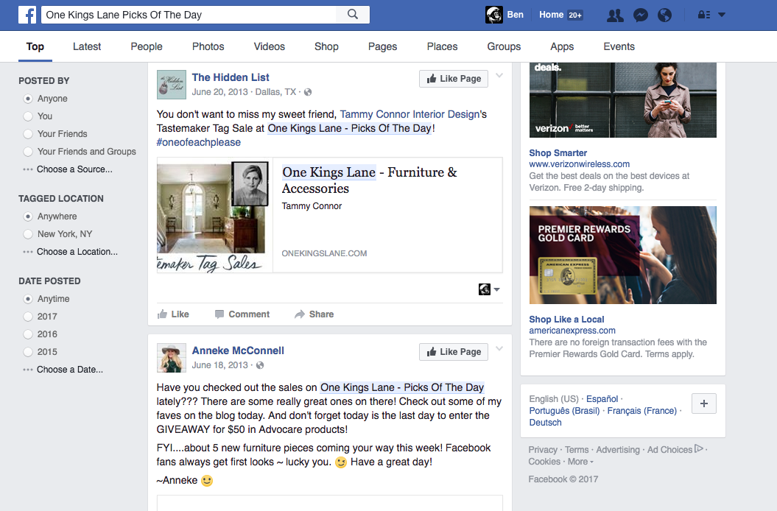Click the Verizon ad image

(622, 99)
